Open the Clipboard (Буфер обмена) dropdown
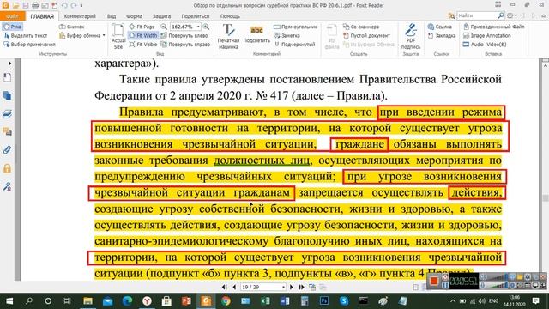 [82, 35]
